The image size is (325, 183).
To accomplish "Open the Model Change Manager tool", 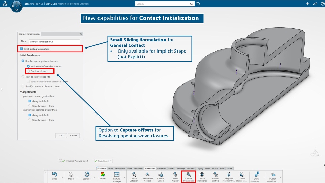I will [242, 177].
